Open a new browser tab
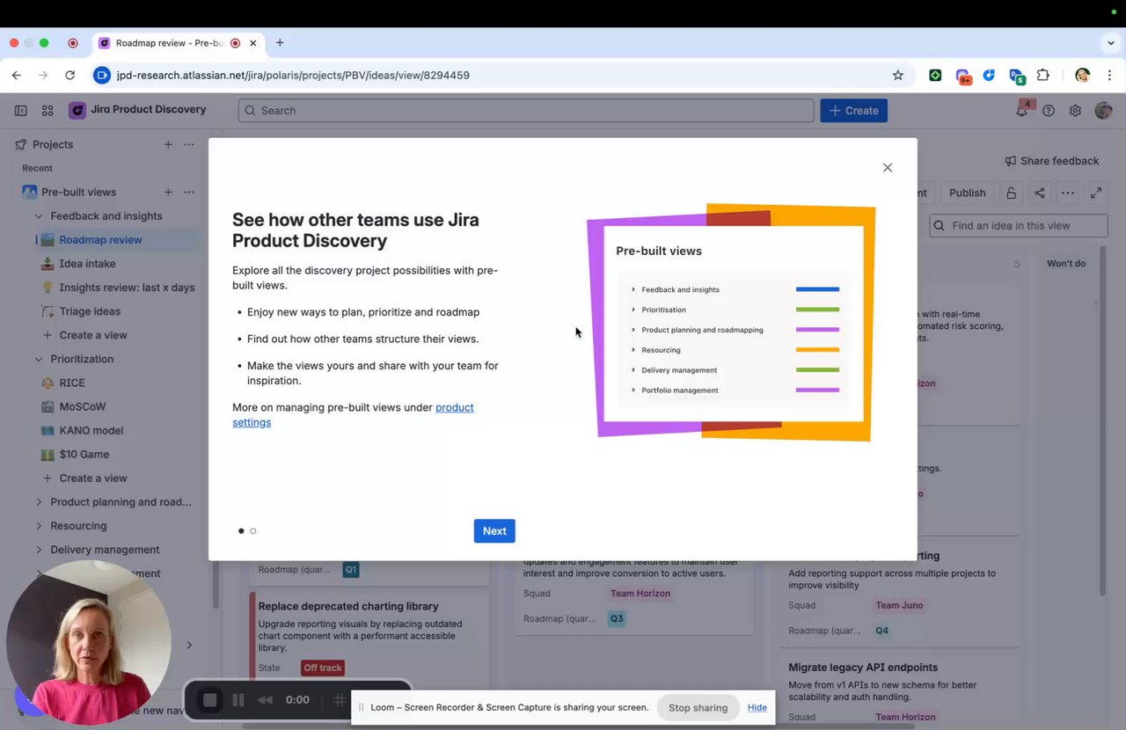1126x730 pixels. pos(280,43)
